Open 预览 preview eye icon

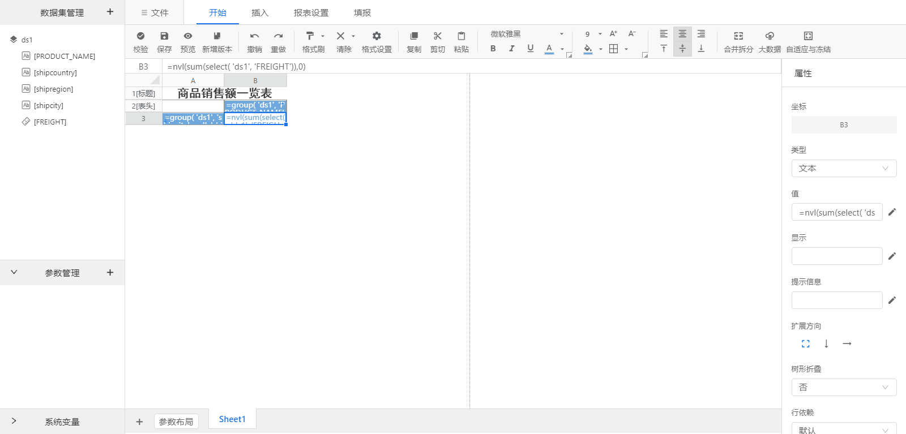pos(188,36)
